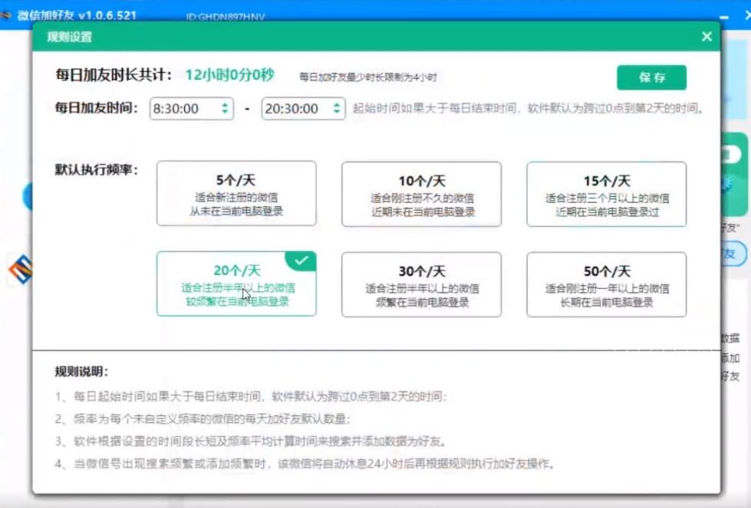Click the orange-blue logo icon in main window
The height and width of the screenshot is (508, 751).
[21, 269]
